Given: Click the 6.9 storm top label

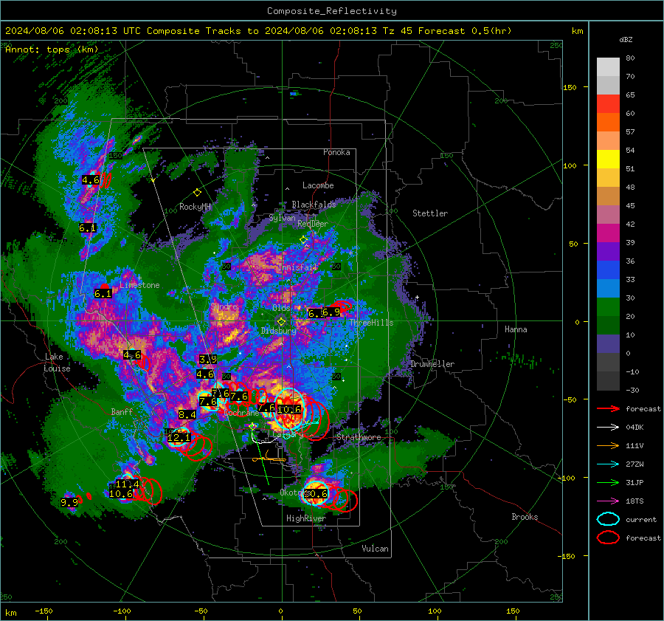Looking at the screenshot, I should [331, 312].
